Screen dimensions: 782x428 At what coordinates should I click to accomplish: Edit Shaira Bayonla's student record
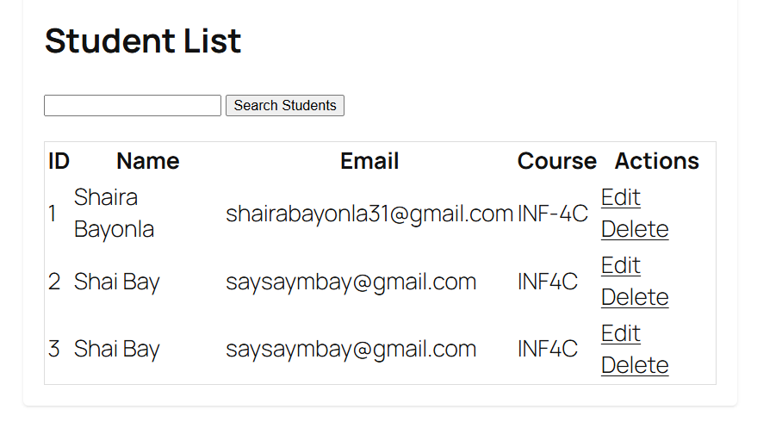[x=620, y=197]
